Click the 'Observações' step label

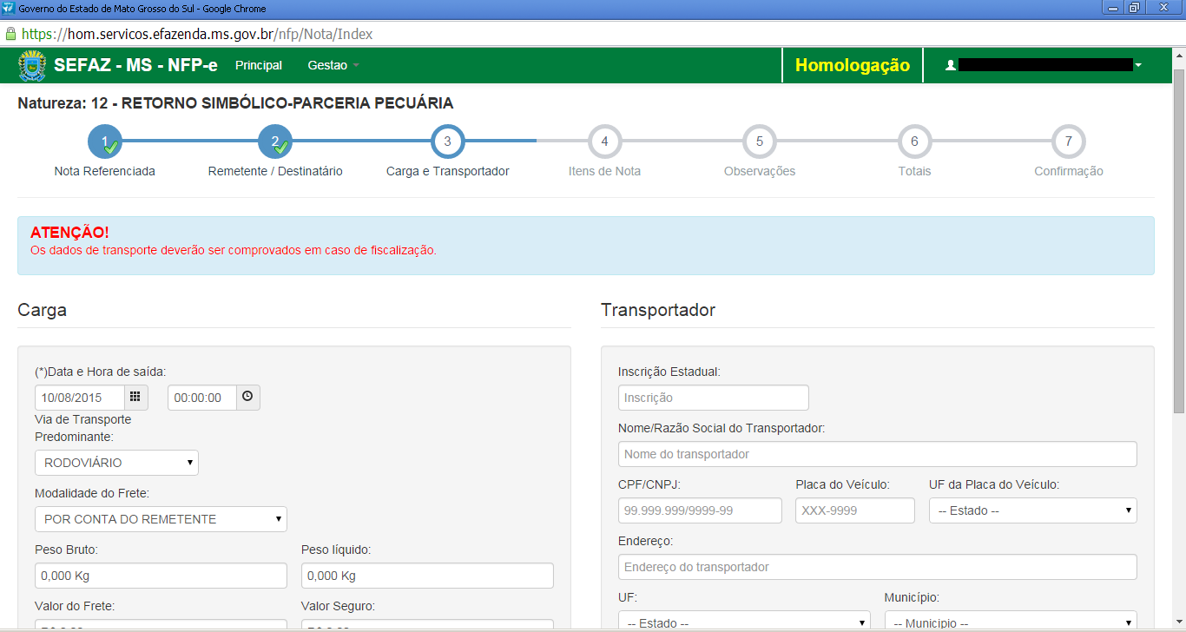click(x=760, y=171)
